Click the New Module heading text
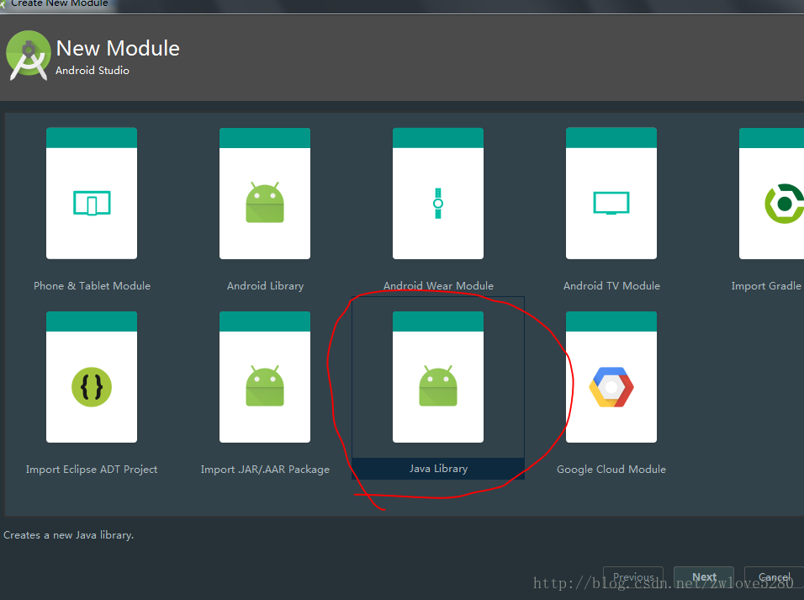The width and height of the screenshot is (804, 600). point(118,48)
